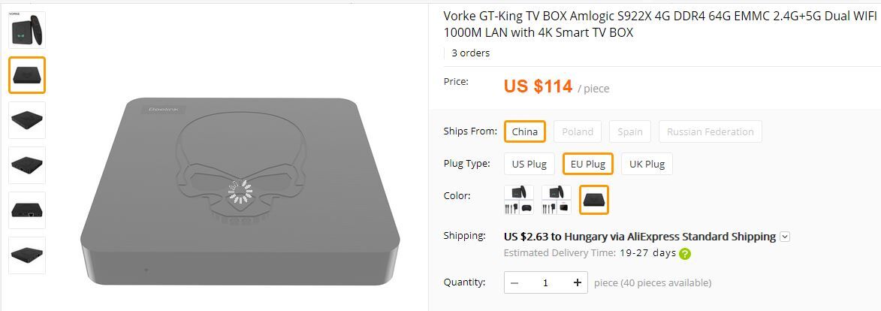Open delivery time help question-mark icon

coord(685,254)
